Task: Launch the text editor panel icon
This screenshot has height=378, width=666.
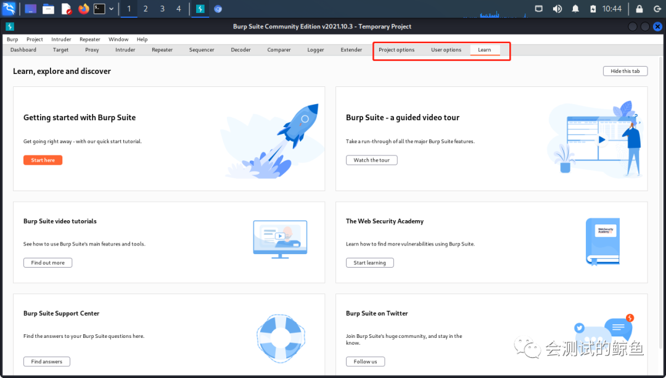Action: (66, 9)
